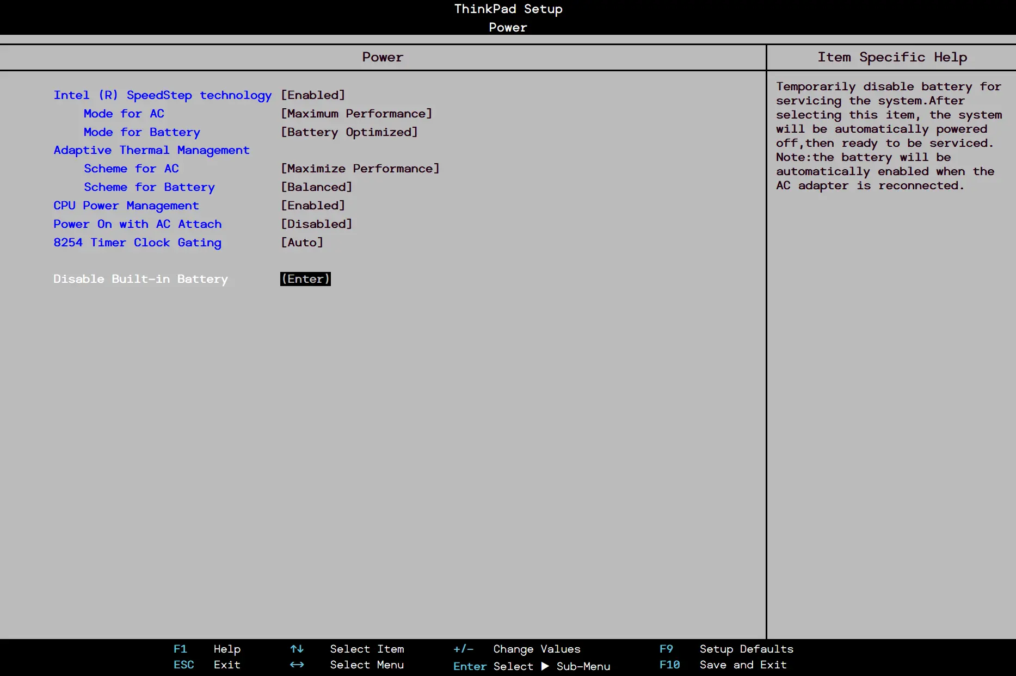Screen dimensions: 1016x676
Task: Select CPU Power Management item
Action: tap(126, 206)
